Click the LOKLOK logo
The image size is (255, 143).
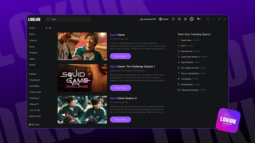34,19
